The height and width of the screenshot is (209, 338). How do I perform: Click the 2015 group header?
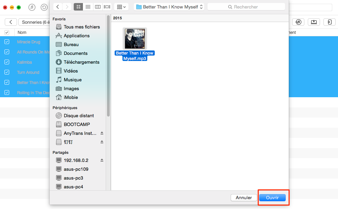click(118, 18)
